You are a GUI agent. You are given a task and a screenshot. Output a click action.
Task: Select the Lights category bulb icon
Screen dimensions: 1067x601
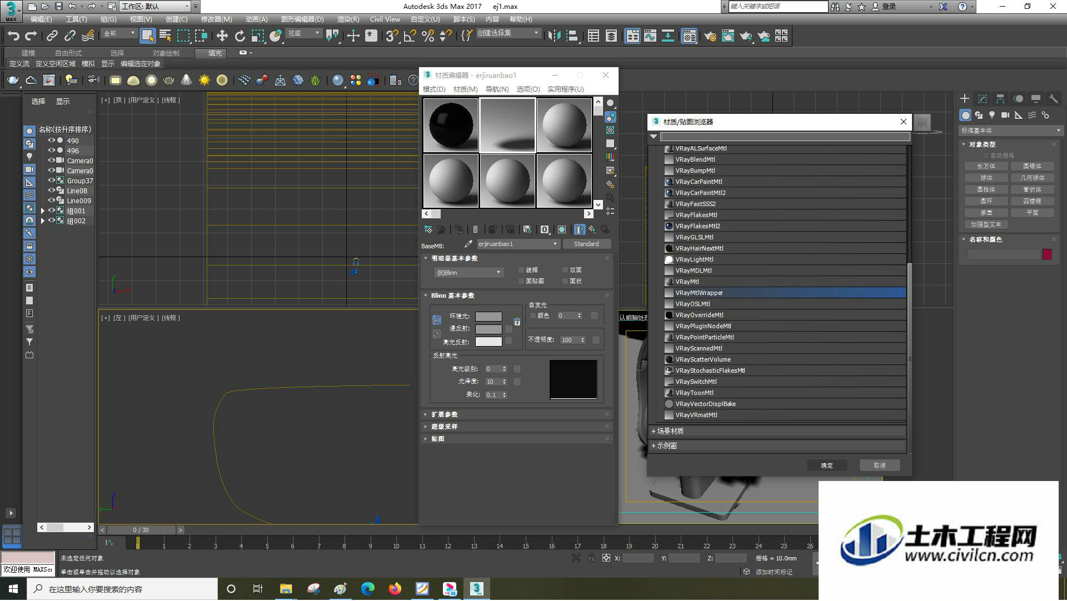point(992,115)
